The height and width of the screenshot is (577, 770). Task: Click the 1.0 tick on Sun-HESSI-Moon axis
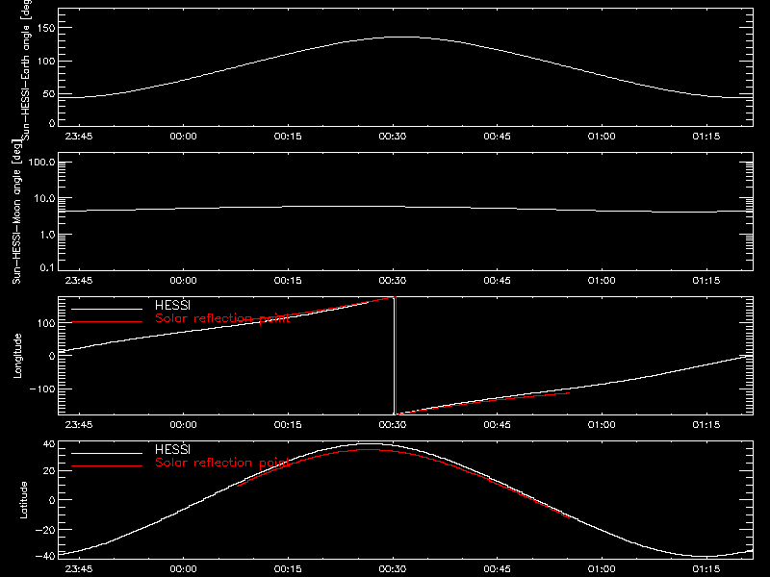tap(47, 235)
